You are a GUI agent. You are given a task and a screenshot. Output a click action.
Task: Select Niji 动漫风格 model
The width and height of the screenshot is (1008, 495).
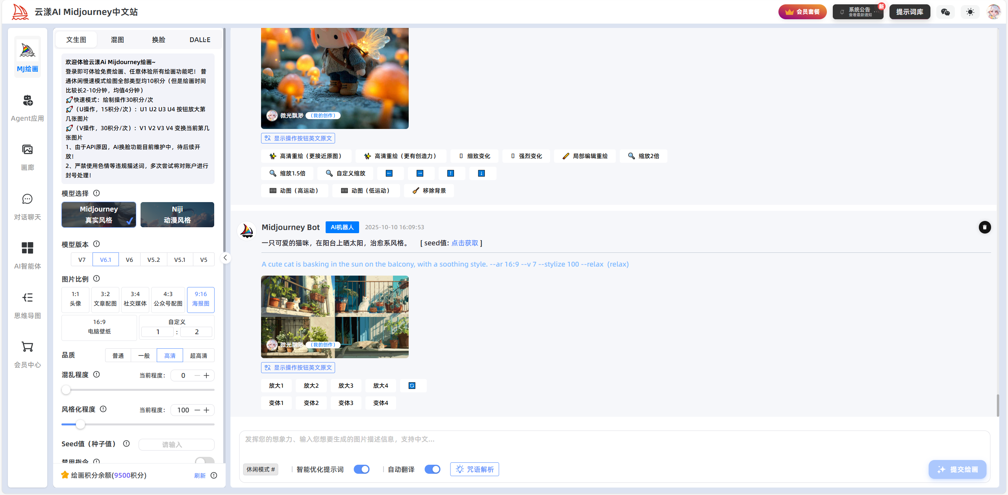pyautogui.click(x=177, y=215)
